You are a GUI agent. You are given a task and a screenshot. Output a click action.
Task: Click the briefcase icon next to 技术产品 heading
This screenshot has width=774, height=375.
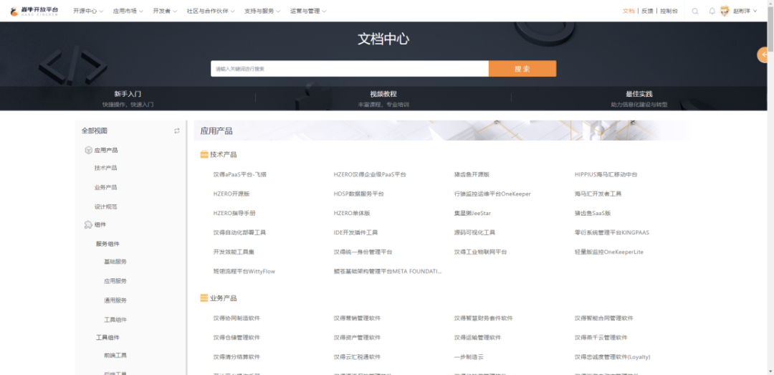click(x=204, y=155)
